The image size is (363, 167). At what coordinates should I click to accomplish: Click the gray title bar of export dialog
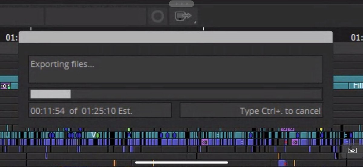click(176, 37)
